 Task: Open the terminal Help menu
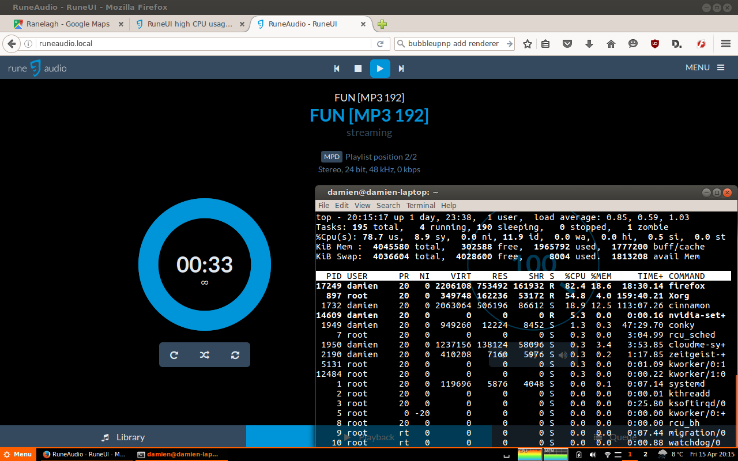click(449, 205)
